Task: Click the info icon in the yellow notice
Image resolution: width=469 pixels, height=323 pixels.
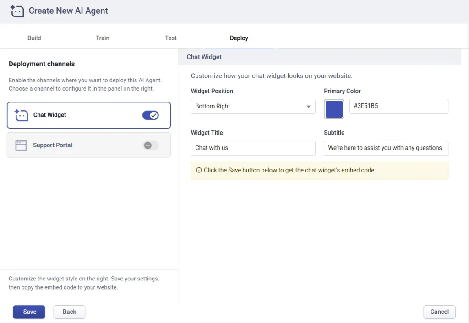Action: tap(199, 170)
